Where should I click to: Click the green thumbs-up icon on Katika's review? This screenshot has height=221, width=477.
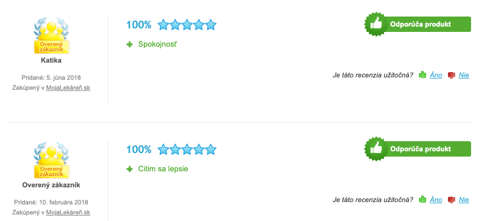point(422,74)
